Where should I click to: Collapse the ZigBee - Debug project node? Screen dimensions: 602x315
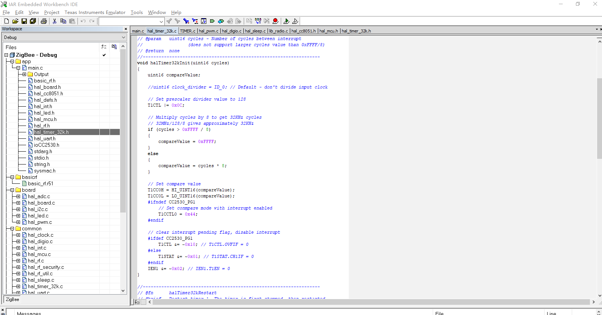[x=6, y=55]
